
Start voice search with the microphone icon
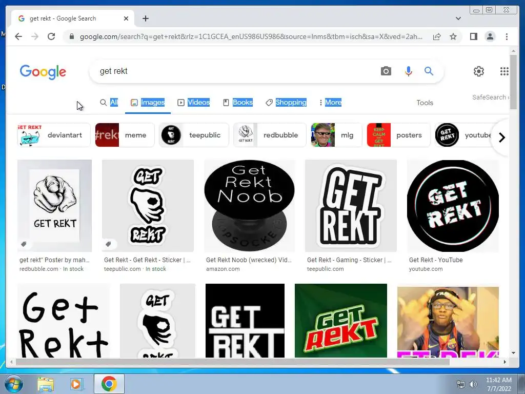pyautogui.click(x=408, y=71)
